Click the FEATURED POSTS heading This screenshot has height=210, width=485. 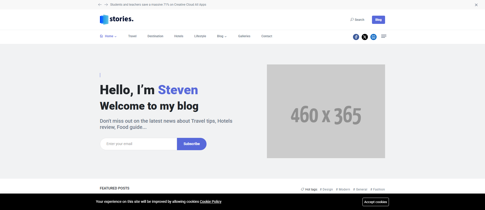pyautogui.click(x=115, y=188)
